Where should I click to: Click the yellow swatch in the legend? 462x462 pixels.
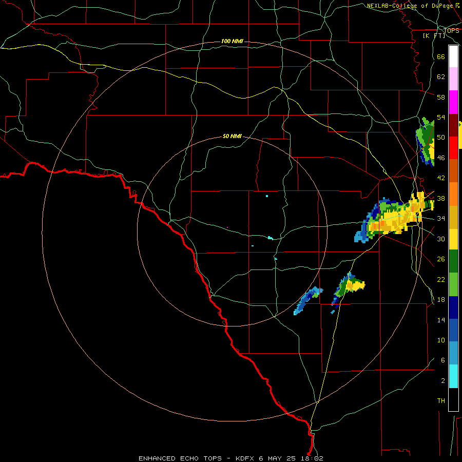tap(453, 239)
